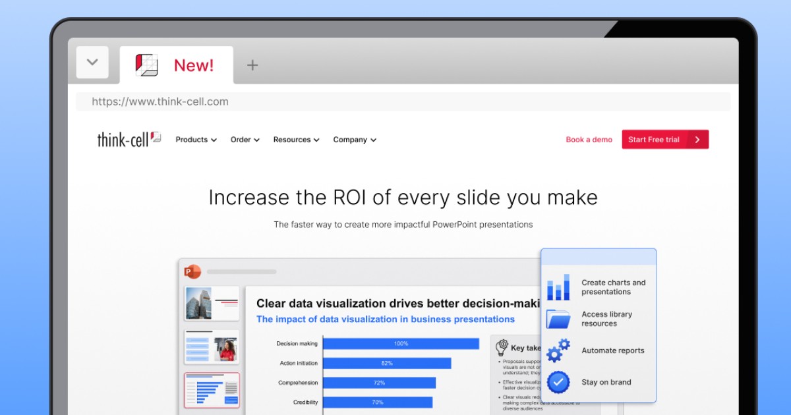Expand the tab list chevron button
791x415 pixels.
pyautogui.click(x=92, y=63)
